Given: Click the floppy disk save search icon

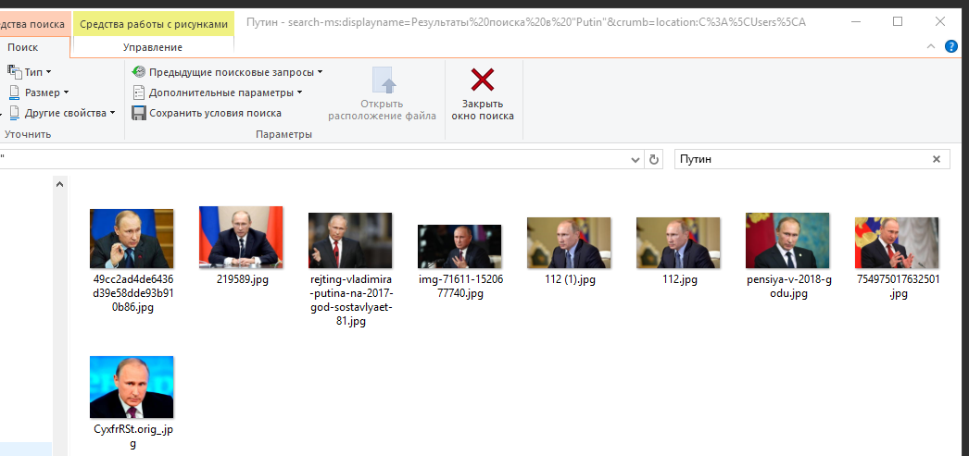Looking at the screenshot, I should pyautogui.click(x=139, y=113).
